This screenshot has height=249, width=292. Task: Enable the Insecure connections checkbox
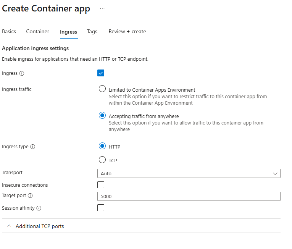pos(101,185)
